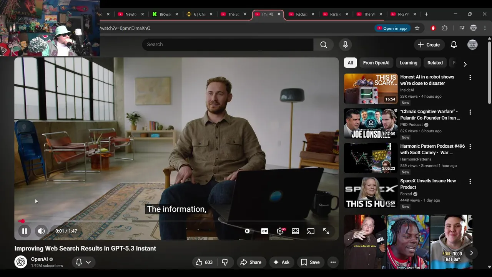492x277 pixels.
Task: Open the SpaceX Unveils Insane New Product title
Action: coord(428,184)
